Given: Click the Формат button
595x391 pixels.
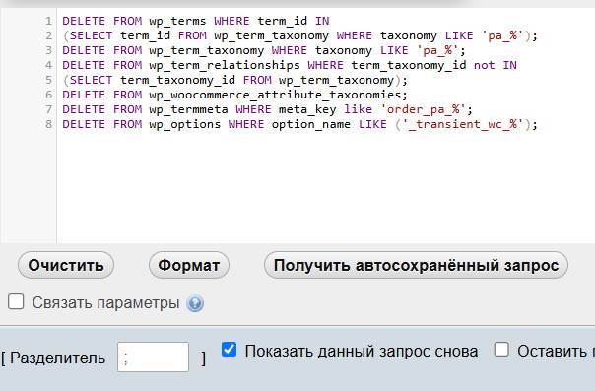Looking at the screenshot, I should (x=189, y=265).
